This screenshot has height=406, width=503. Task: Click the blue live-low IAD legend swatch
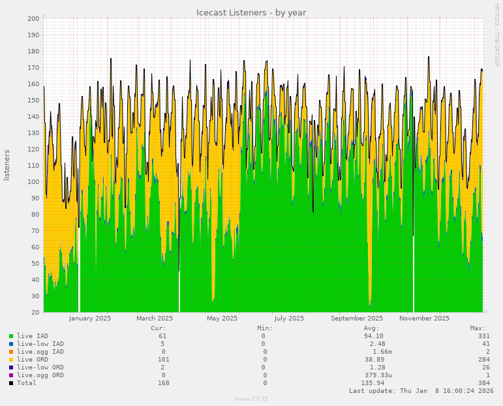pyautogui.click(x=11, y=344)
